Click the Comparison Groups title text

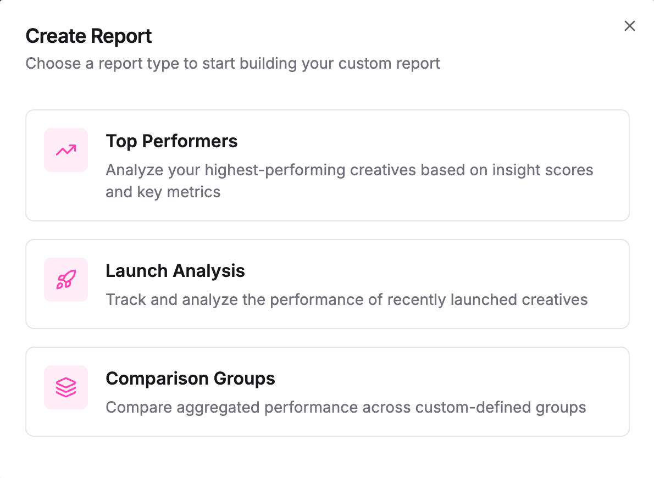click(x=191, y=379)
